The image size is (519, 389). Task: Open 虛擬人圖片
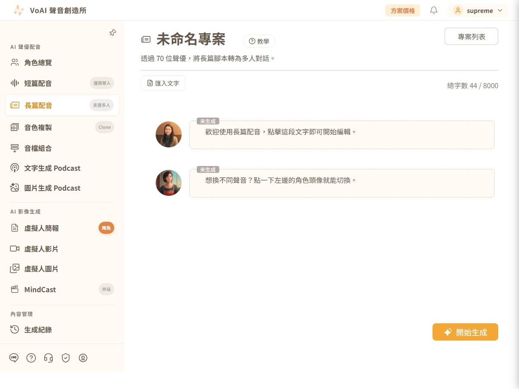[x=62, y=269]
